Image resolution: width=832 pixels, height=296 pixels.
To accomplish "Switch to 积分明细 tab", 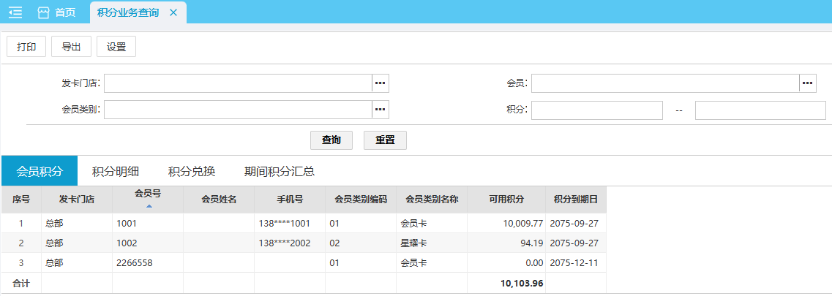I will tap(116, 171).
